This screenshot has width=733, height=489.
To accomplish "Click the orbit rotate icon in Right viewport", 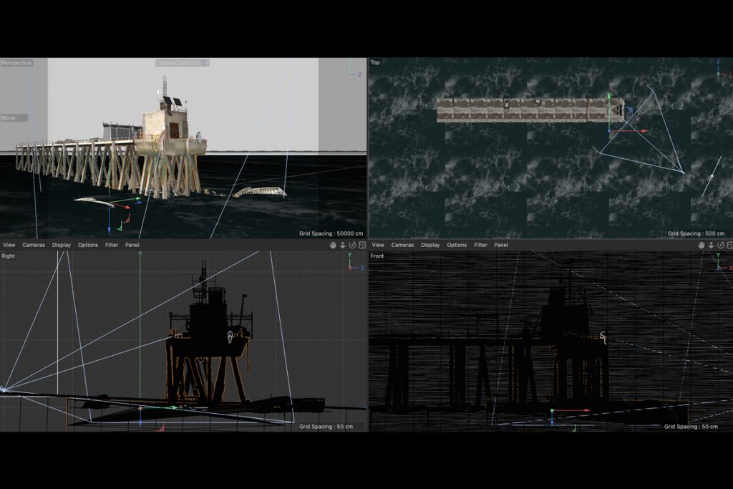I will pyautogui.click(x=352, y=245).
